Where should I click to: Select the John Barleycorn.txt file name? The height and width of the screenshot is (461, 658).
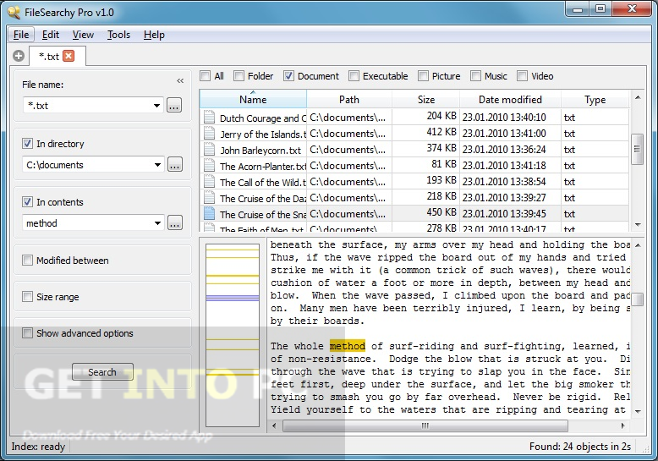[x=260, y=151]
